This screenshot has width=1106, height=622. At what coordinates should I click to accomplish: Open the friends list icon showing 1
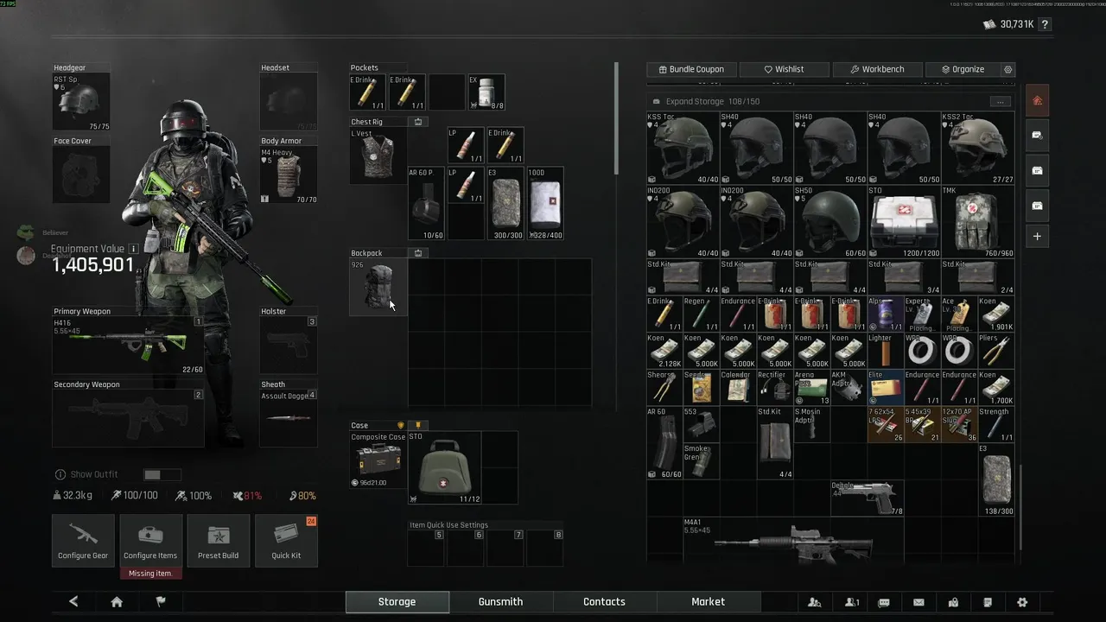852,602
